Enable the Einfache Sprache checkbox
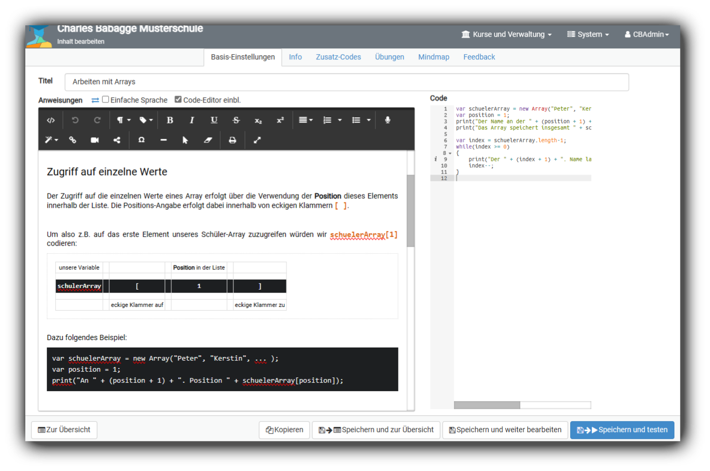710x471 pixels. 106,99
